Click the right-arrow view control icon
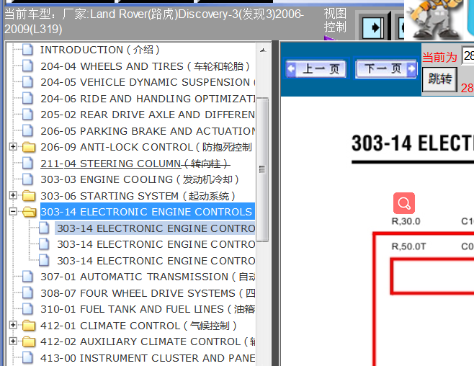The width and height of the screenshot is (474, 366). (x=372, y=28)
